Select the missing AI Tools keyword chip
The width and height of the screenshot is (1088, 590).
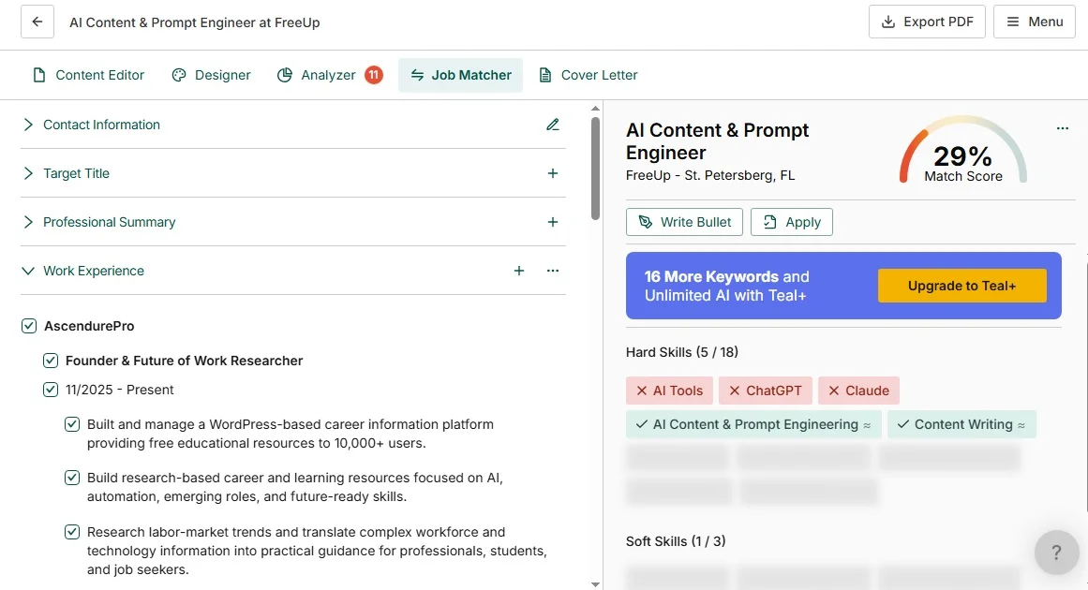tap(669, 391)
